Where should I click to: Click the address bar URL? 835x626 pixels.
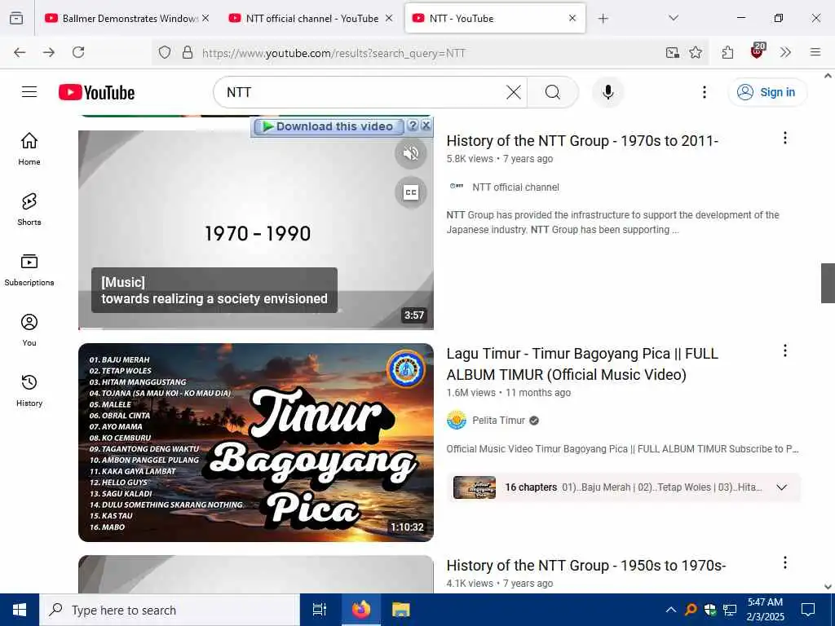pyautogui.click(x=334, y=53)
